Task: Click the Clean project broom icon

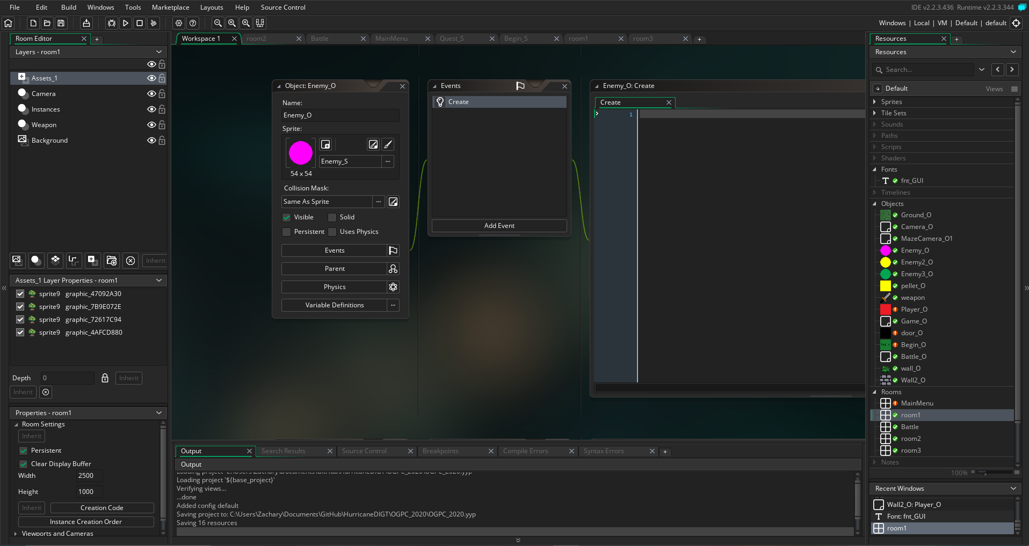Action: tap(154, 23)
